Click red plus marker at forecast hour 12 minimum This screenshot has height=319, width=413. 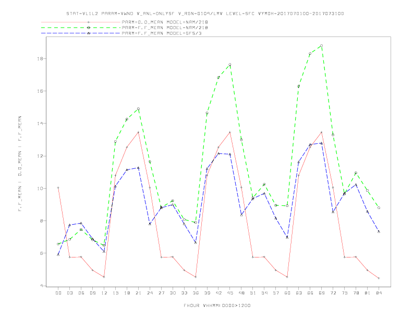pos(104,277)
